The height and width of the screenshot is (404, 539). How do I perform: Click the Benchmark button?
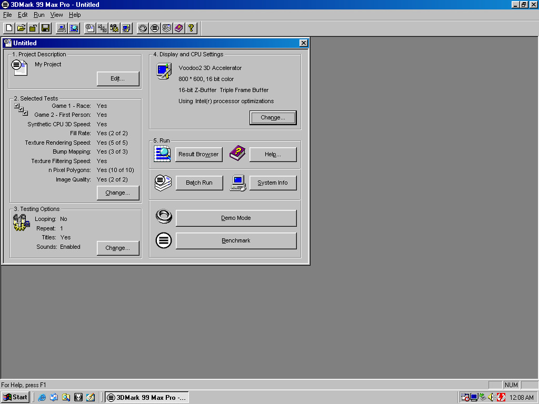coord(236,241)
